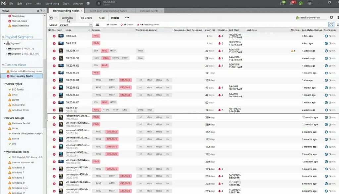Screen dimensions: 339x194
Task: Click the 78 Pending alerts filter
Action: point(148,25)
